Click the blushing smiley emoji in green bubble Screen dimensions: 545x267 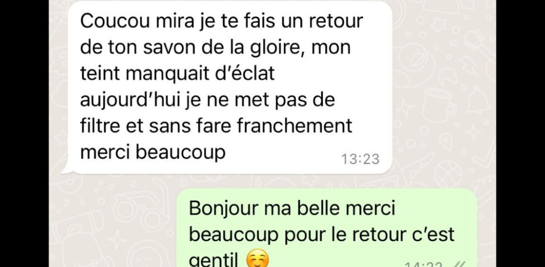(x=257, y=261)
